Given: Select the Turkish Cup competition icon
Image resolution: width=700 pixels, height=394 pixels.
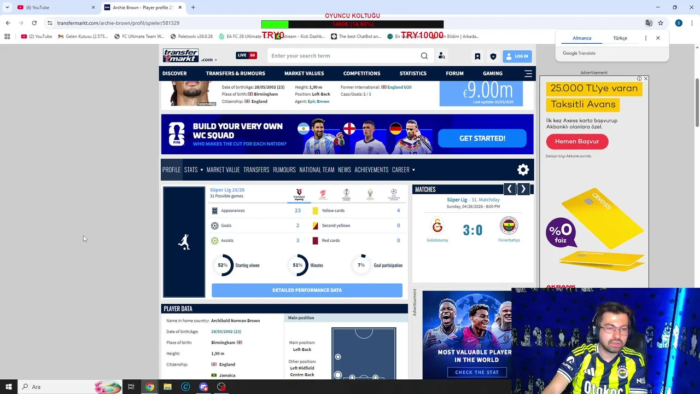Looking at the screenshot, I should [323, 195].
